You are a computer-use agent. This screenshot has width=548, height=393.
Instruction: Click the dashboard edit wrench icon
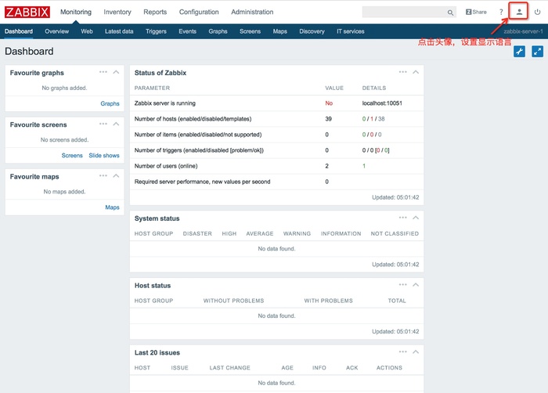pos(519,52)
